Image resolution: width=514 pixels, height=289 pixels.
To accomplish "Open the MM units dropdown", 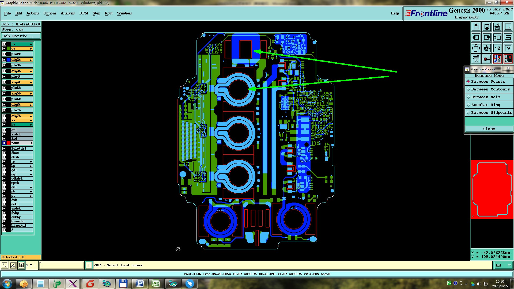I will pos(503,265).
